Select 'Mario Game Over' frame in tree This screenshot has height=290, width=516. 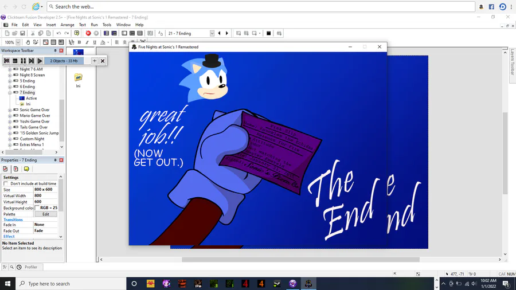tap(35, 116)
